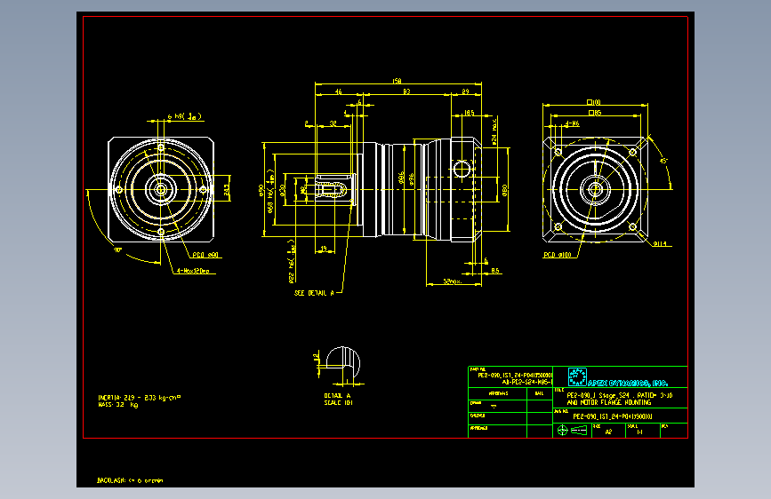Click the scale 1:1 value
Screen dimensions: 771x499
[639, 432]
